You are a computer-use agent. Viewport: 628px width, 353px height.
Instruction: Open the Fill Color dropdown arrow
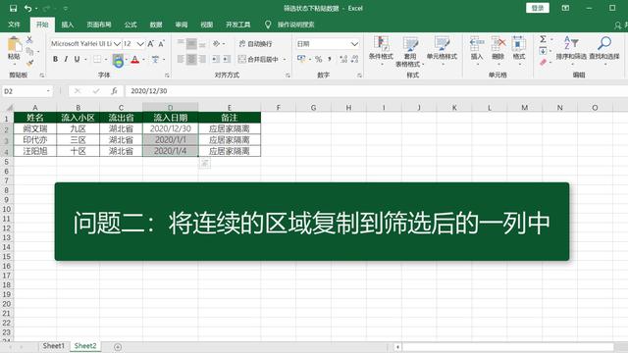pos(127,60)
